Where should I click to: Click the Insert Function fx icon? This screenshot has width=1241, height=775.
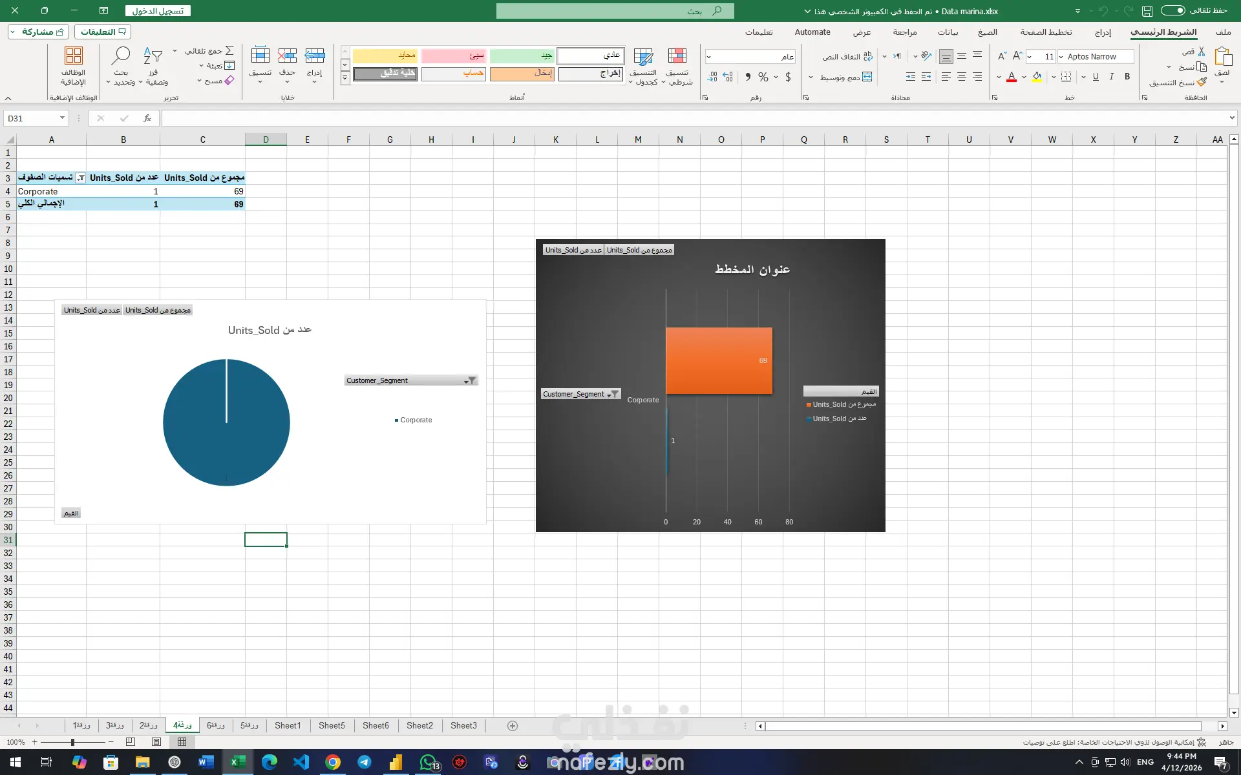147,118
